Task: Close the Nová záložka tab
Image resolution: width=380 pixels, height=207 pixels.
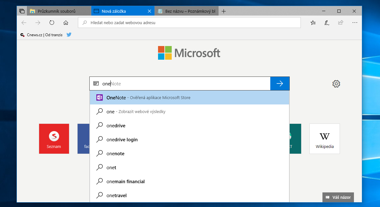Action: (x=149, y=11)
